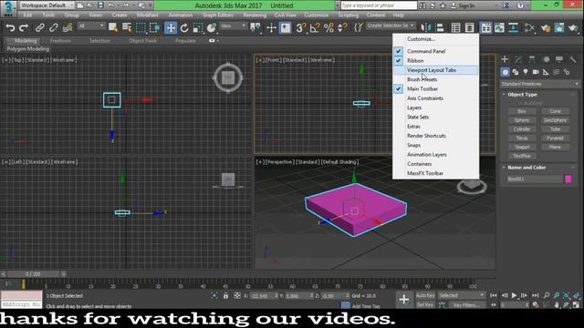This screenshot has height=328, width=584.
Task: Click the time slider 0 / 100 handle
Action: pyautogui.click(x=33, y=274)
